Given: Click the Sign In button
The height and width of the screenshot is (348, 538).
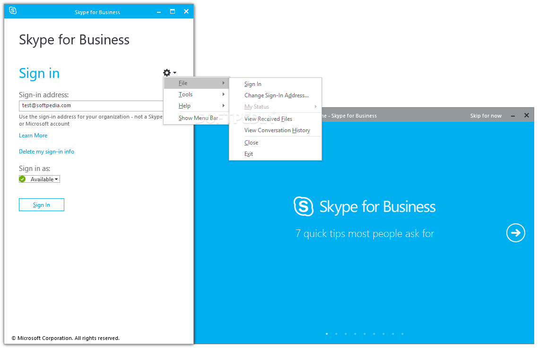Looking at the screenshot, I should [42, 204].
